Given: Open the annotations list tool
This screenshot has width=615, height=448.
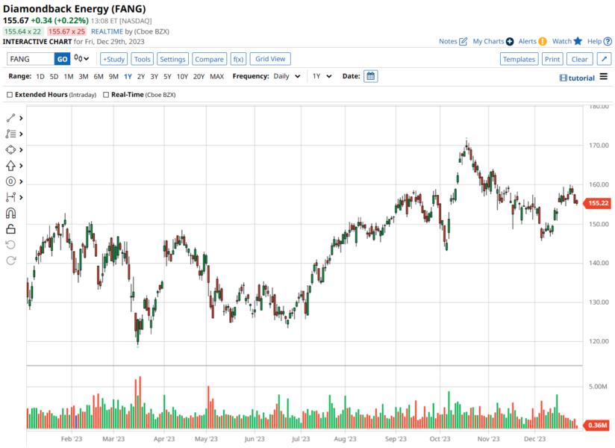Looking at the screenshot, I should [10, 134].
